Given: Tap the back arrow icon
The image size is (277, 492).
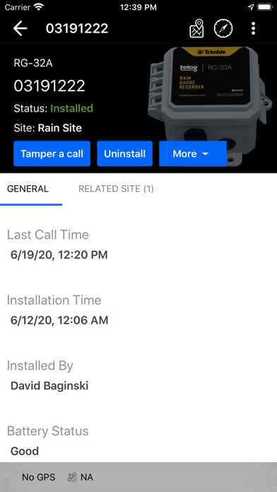Looking at the screenshot, I should 20,28.
